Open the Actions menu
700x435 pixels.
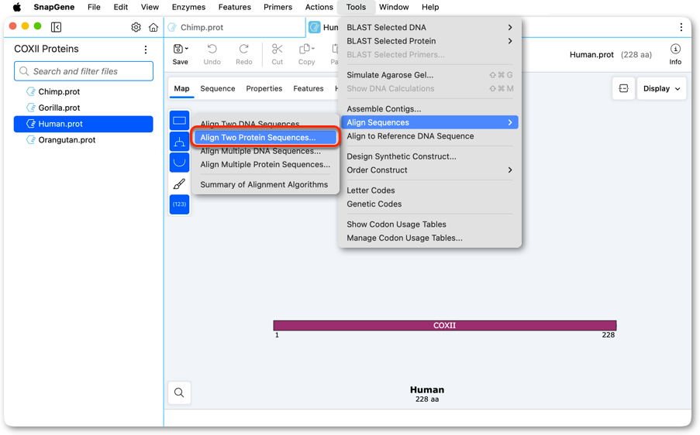pos(319,7)
